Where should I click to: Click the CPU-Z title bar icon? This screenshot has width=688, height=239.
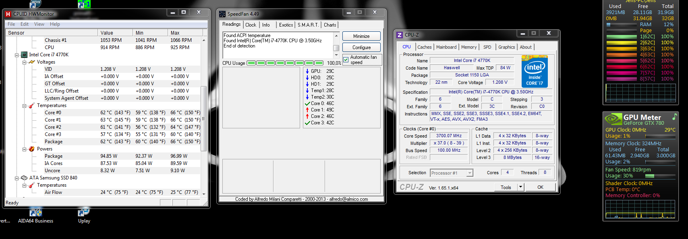(400, 35)
